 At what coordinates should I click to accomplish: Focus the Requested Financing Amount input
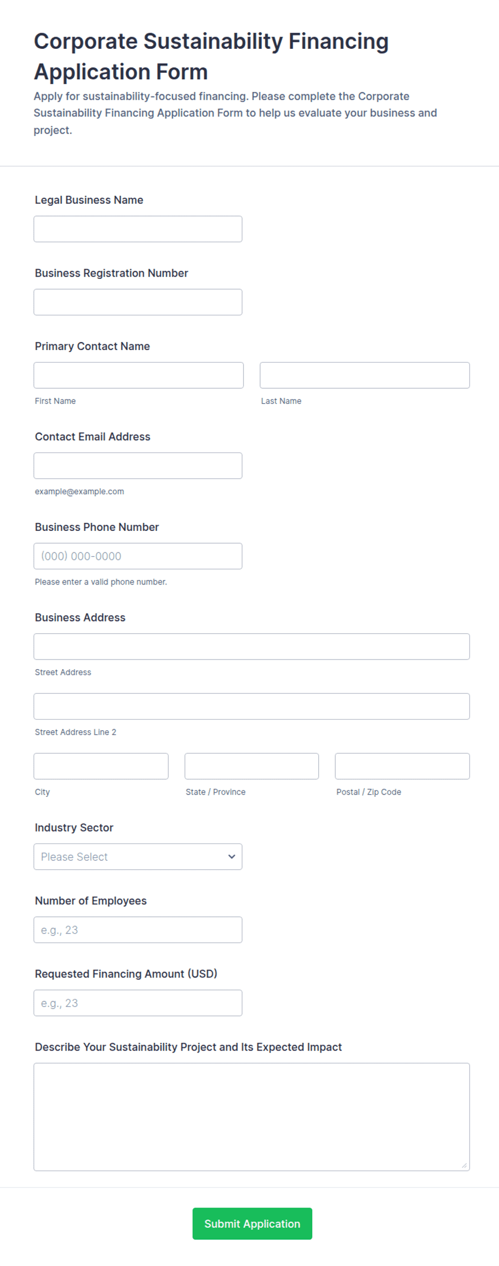[138, 1003]
